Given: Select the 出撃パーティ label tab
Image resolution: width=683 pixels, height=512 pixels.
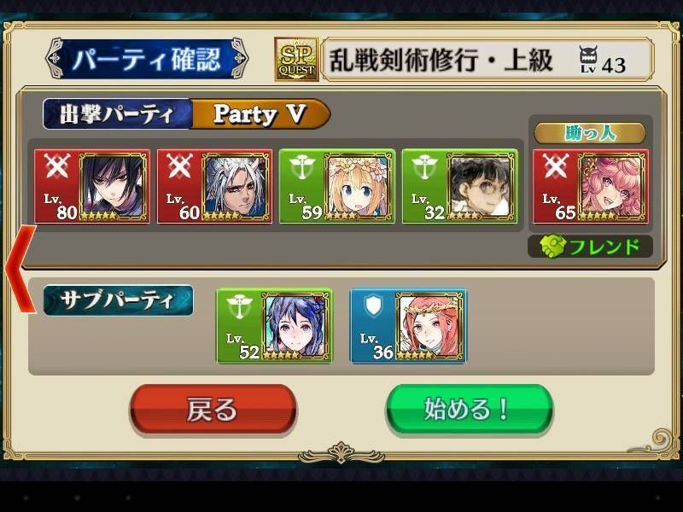Looking at the screenshot, I should (x=117, y=114).
